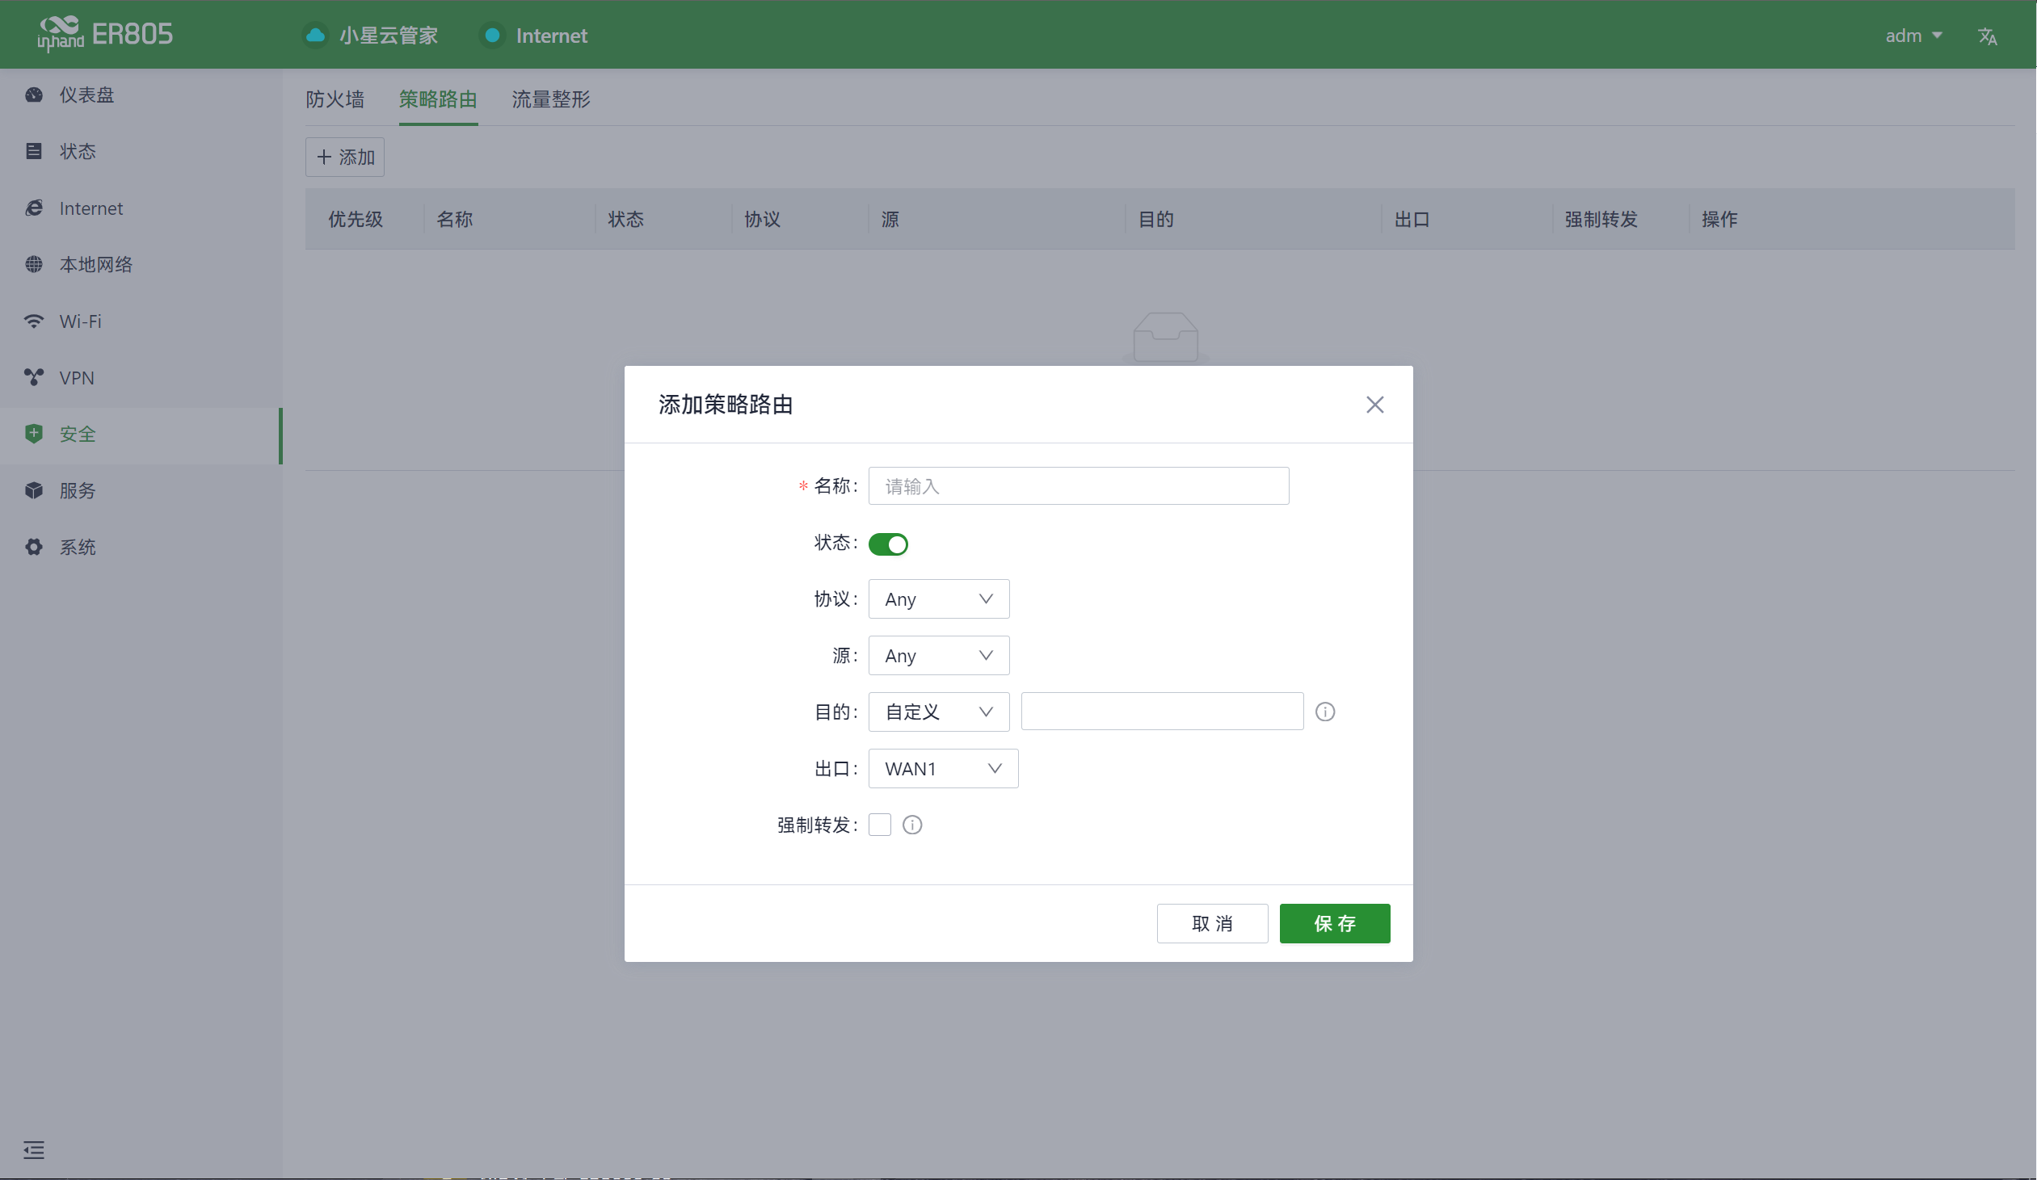Open 状态 in the sidebar
This screenshot has height=1180, width=2037.
[141, 151]
